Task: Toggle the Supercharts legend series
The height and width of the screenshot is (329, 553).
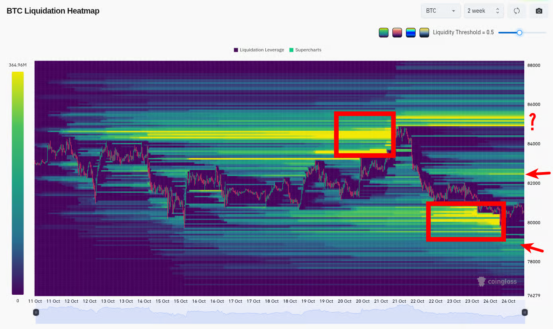Action: tap(305, 50)
